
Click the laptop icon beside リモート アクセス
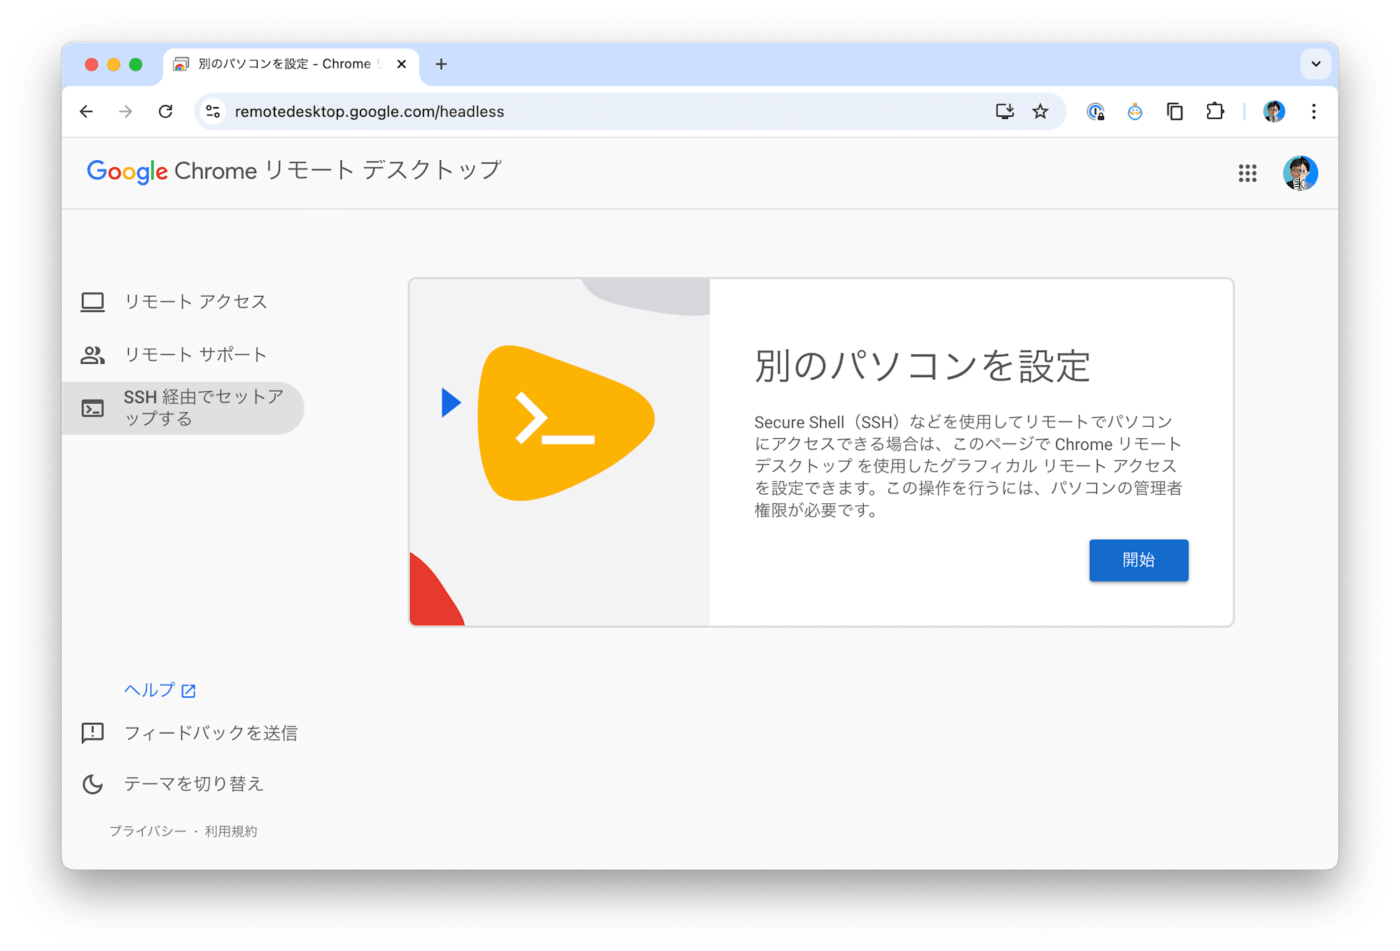[92, 302]
